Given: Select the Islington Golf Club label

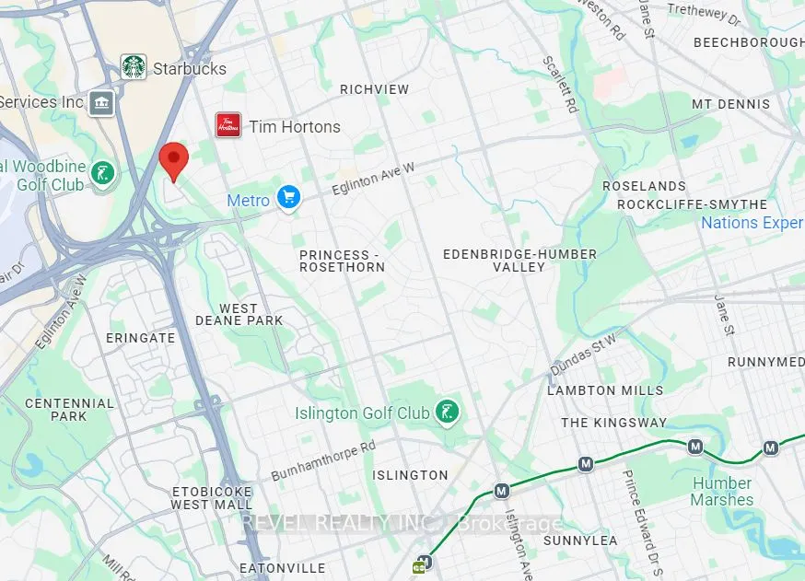Looking at the screenshot, I should click(x=362, y=413).
